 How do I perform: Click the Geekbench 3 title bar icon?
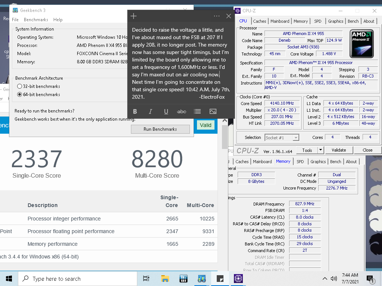point(15,10)
